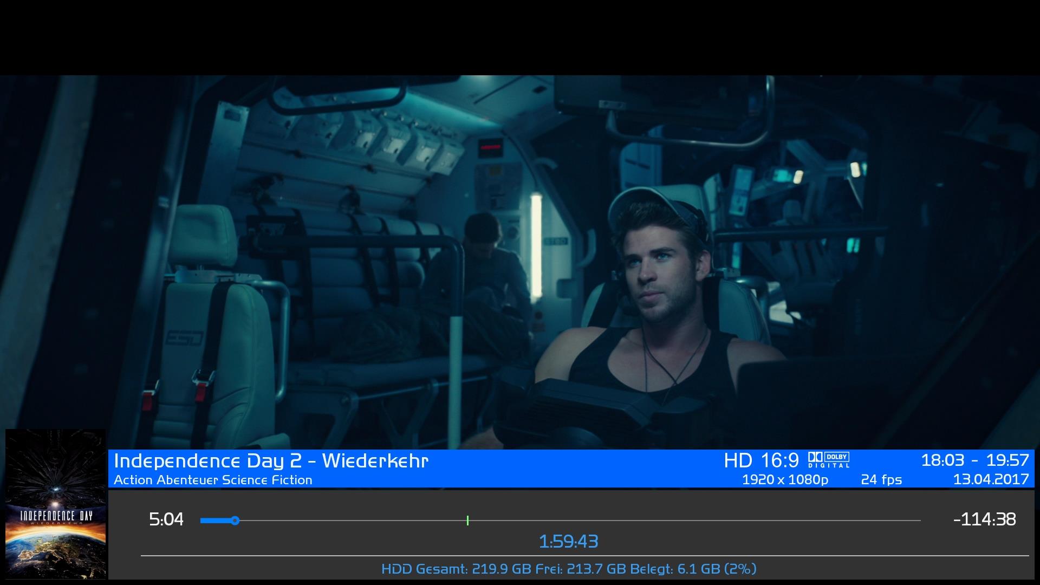Click the video playback area
This screenshot has height=585, width=1040.
tap(520, 260)
